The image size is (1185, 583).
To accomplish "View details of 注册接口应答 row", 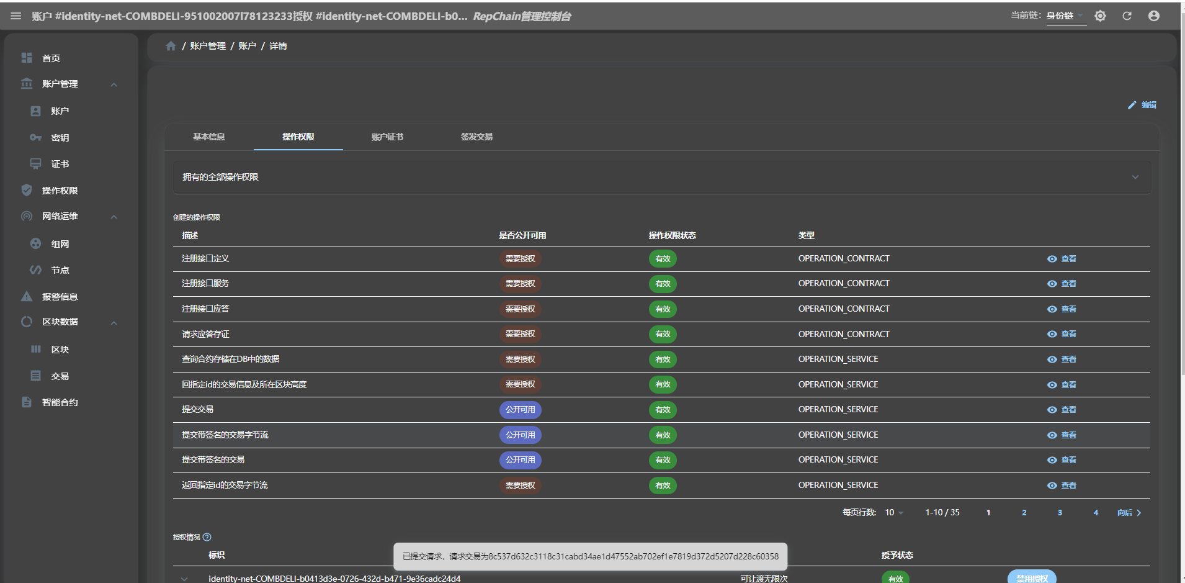I will point(1062,309).
